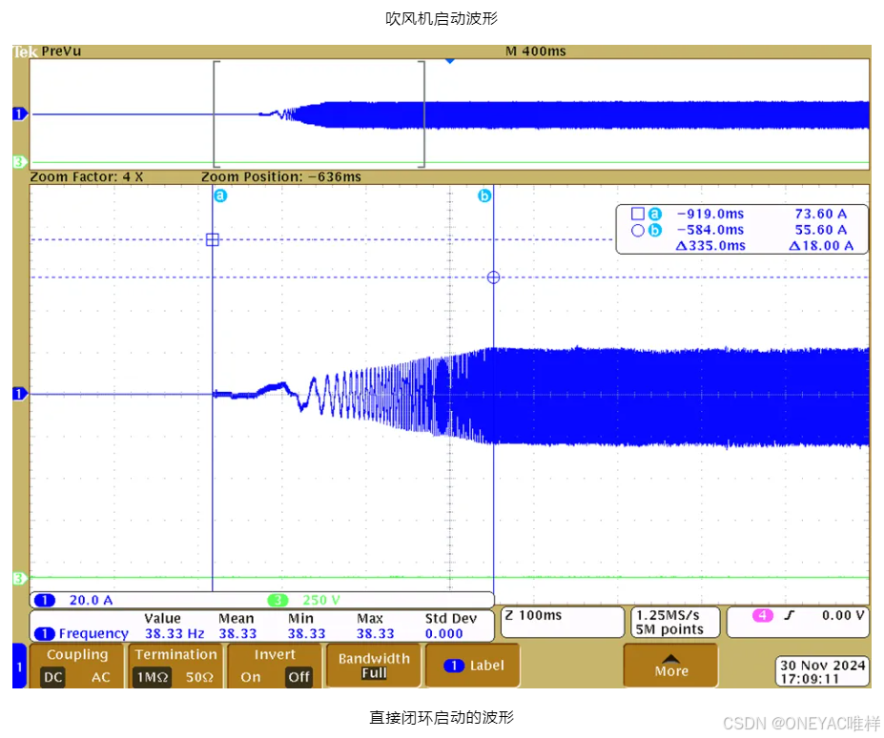
Task: Click the PreVu status text
Action: (61, 51)
